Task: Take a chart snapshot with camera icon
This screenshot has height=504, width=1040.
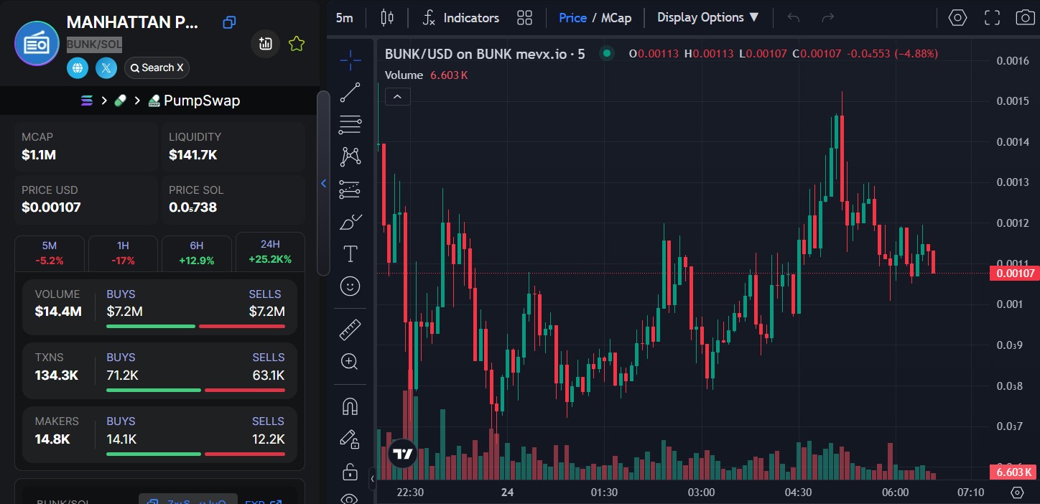Action: (1025, 17)
